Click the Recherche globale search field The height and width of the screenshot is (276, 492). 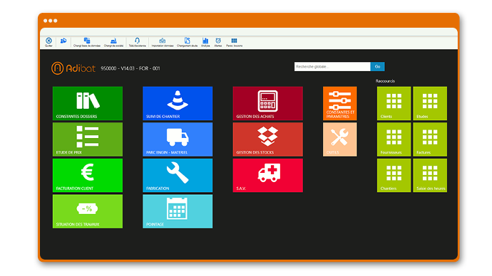(x=332, y=67)
